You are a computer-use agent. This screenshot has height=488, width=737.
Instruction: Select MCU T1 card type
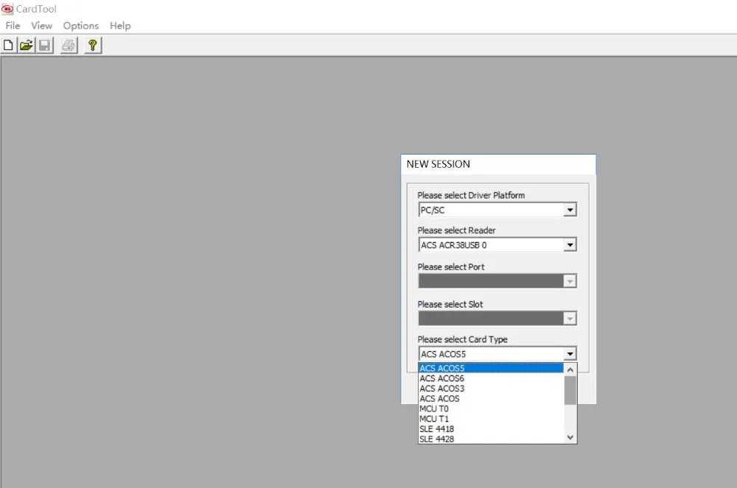(x=491, y=419)
